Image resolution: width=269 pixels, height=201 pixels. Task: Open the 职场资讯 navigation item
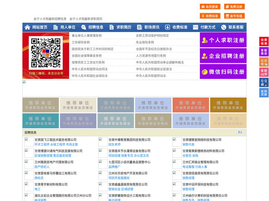[152, 27]
